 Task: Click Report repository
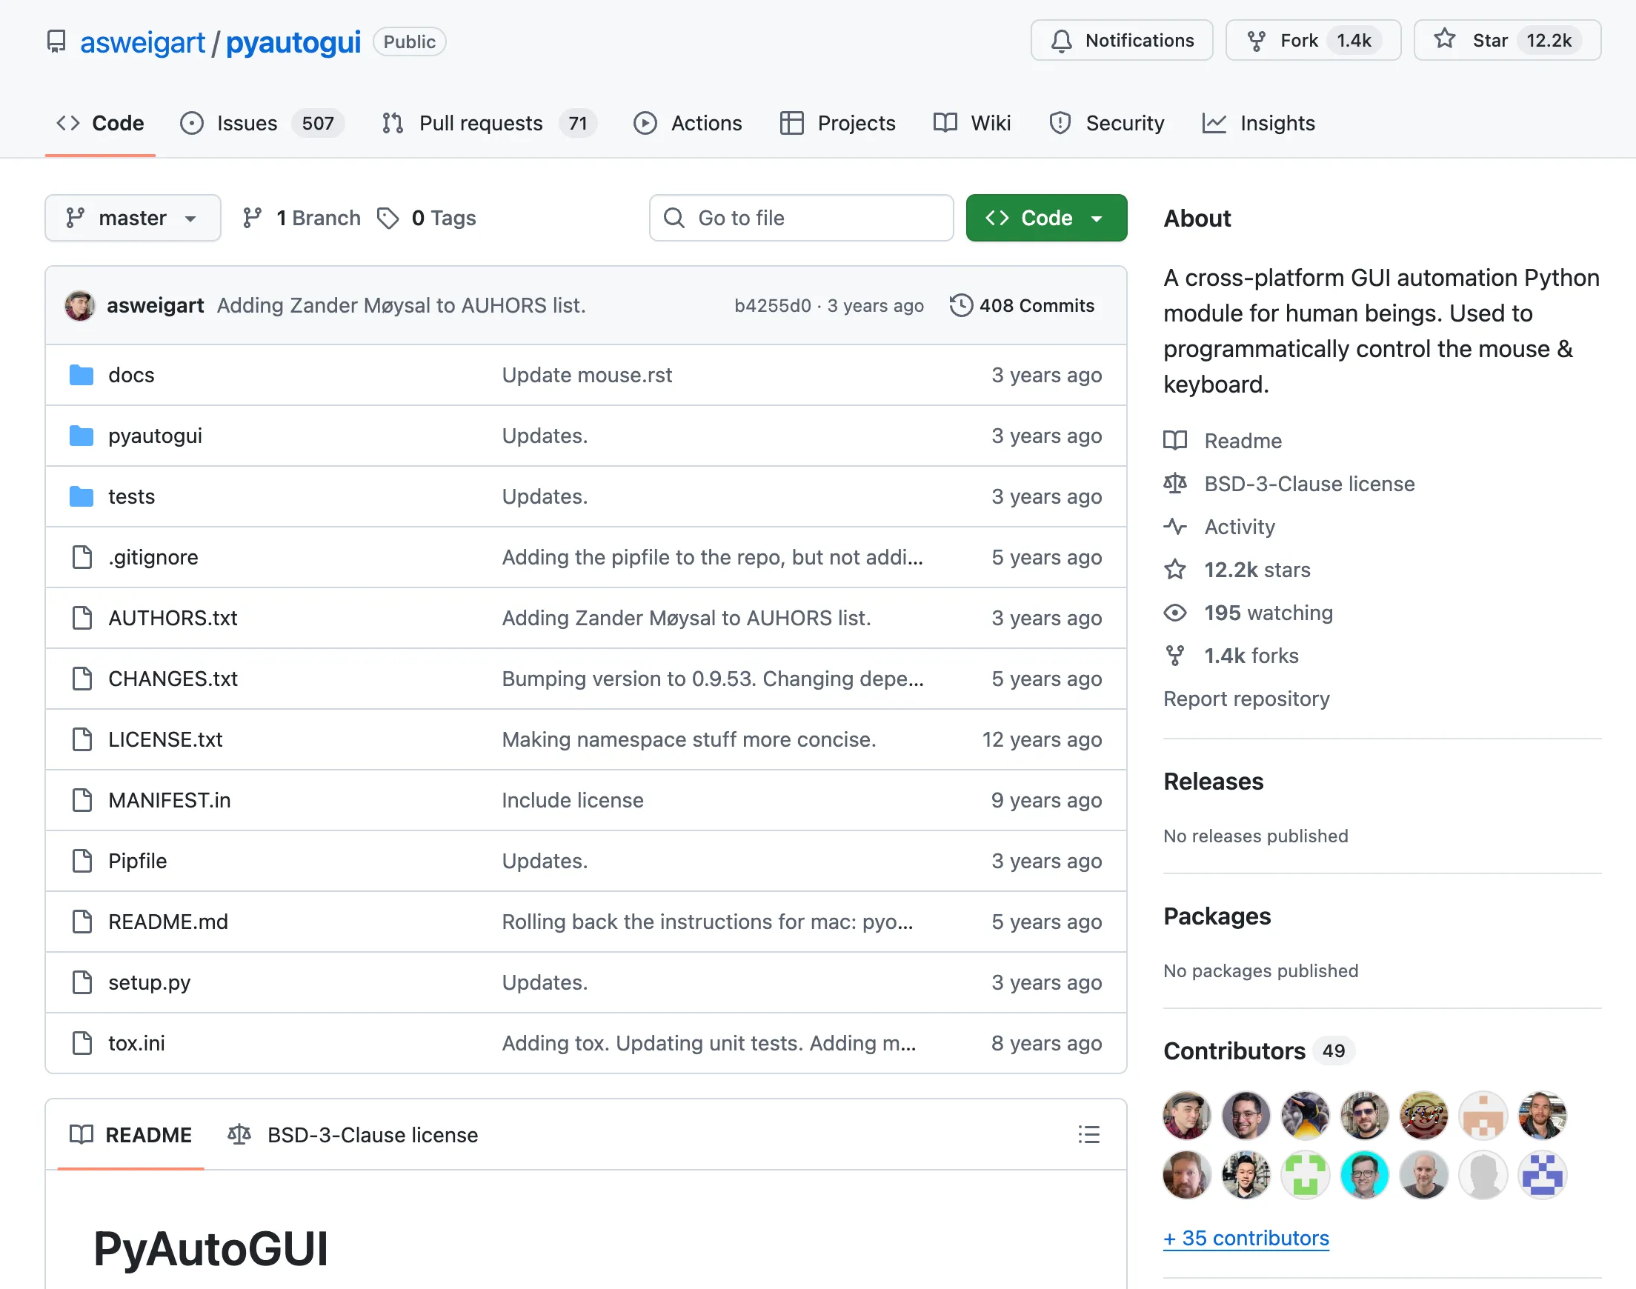1246,699
